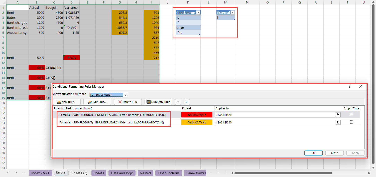Select the Applies to range field =$A$1:$I$20
The width and height of the screenshot is (376, 177).
click(x=276, y=114)
